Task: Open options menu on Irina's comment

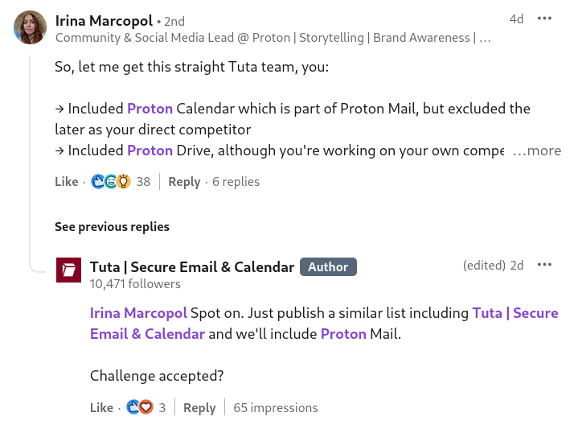Action: tap(544, 19)
